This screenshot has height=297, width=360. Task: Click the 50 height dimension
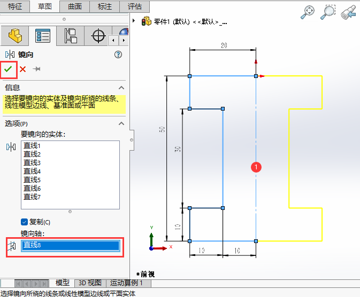(162, 129)
